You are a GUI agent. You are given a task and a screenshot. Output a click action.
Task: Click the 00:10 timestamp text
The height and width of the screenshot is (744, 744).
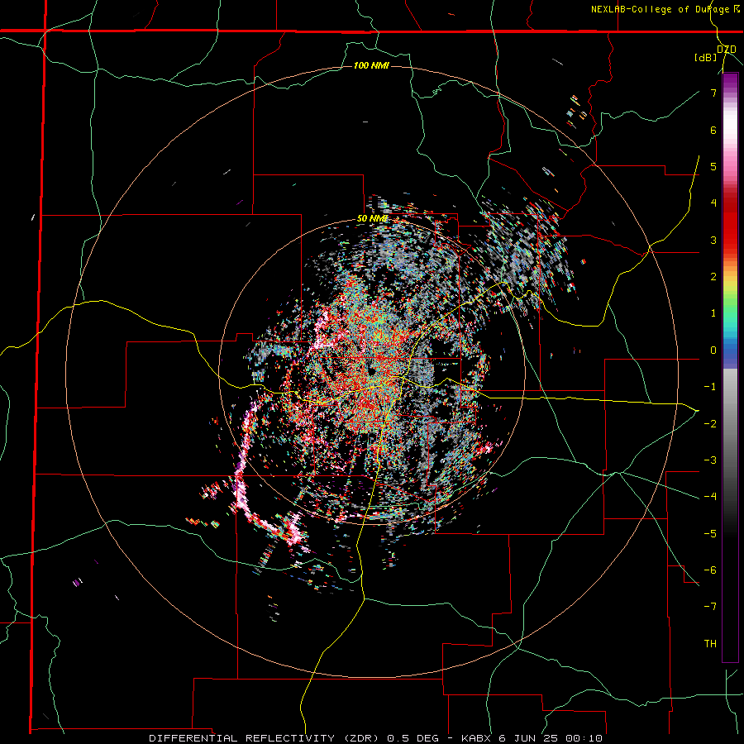(585, 738)
